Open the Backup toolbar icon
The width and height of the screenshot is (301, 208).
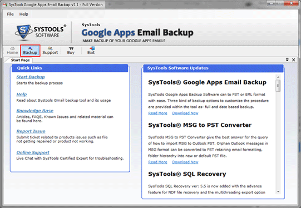[x=30, y=51]
